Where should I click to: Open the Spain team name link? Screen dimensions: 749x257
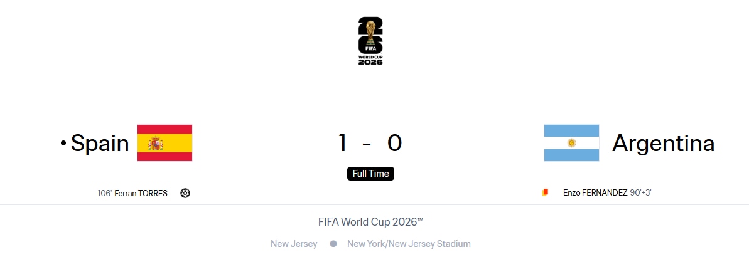[x=100, y=143]
